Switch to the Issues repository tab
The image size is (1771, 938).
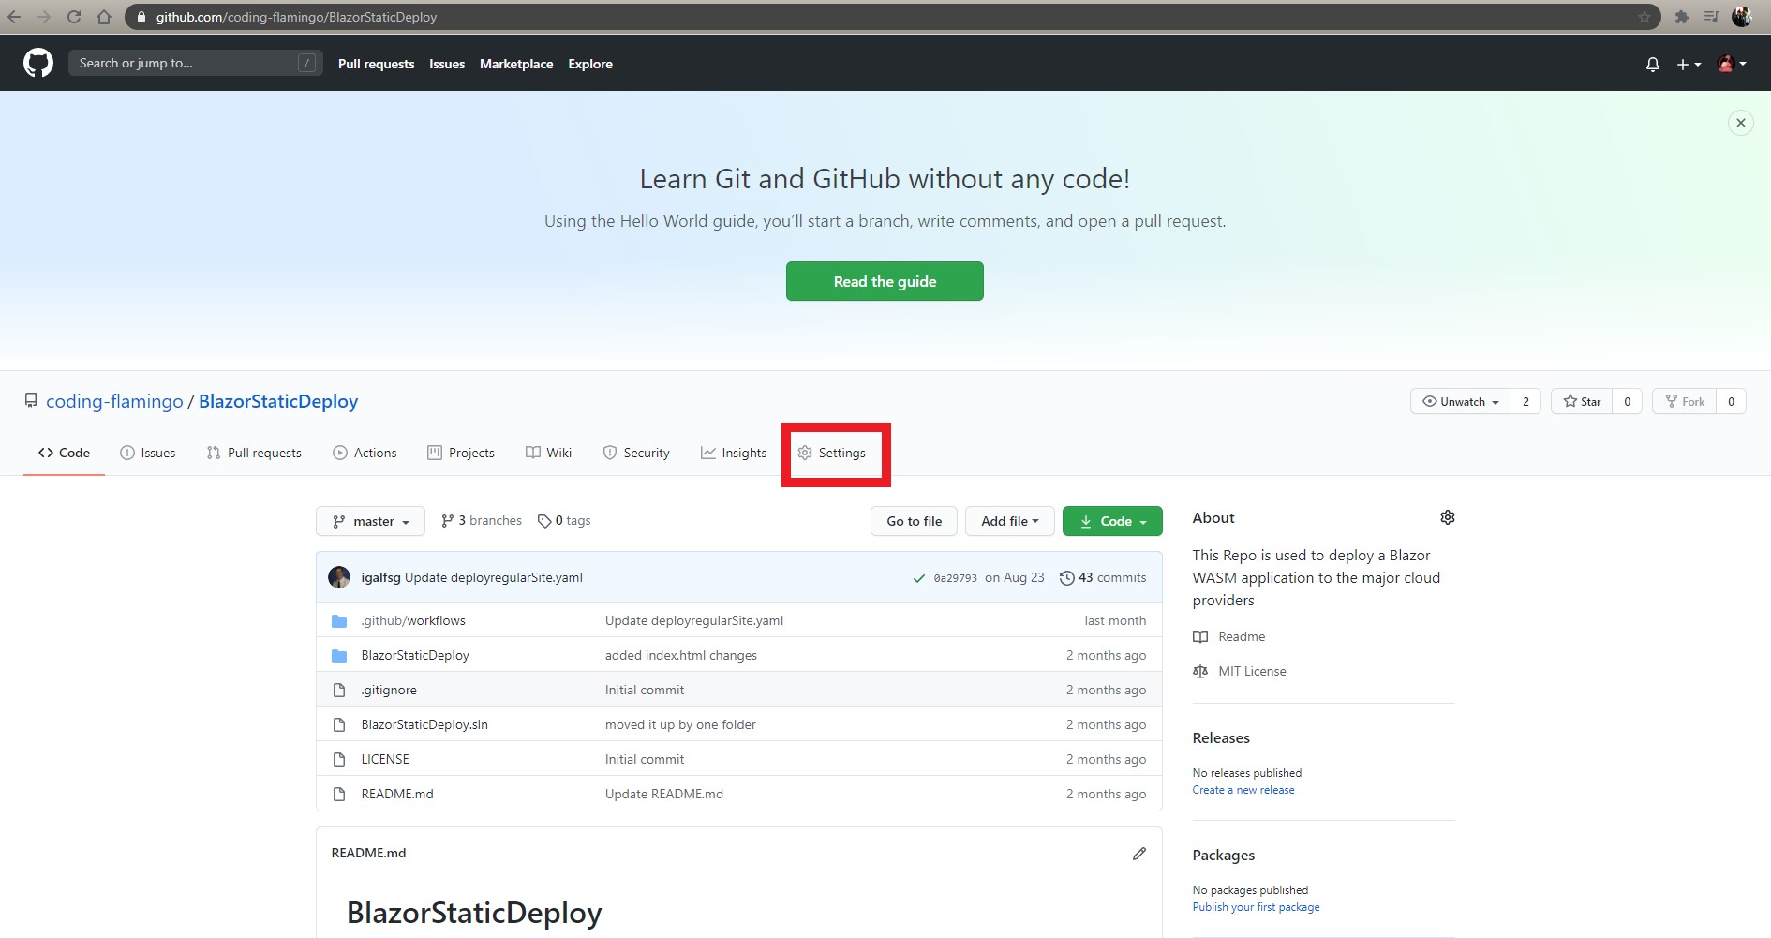[148, 453]
